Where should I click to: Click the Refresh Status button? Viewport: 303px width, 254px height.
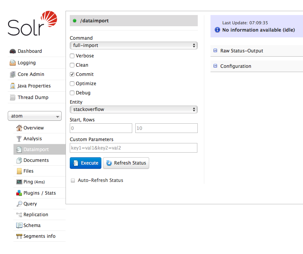(x=126, y=163)
